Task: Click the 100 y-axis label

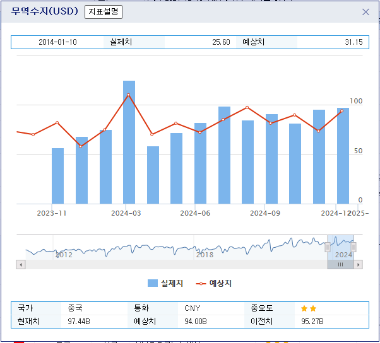Action: 356,101
